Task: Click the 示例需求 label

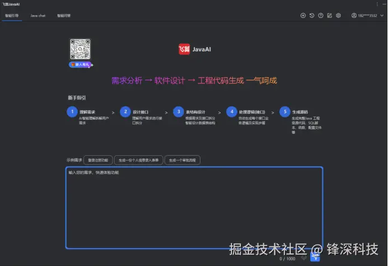Action: pos(74,160)
